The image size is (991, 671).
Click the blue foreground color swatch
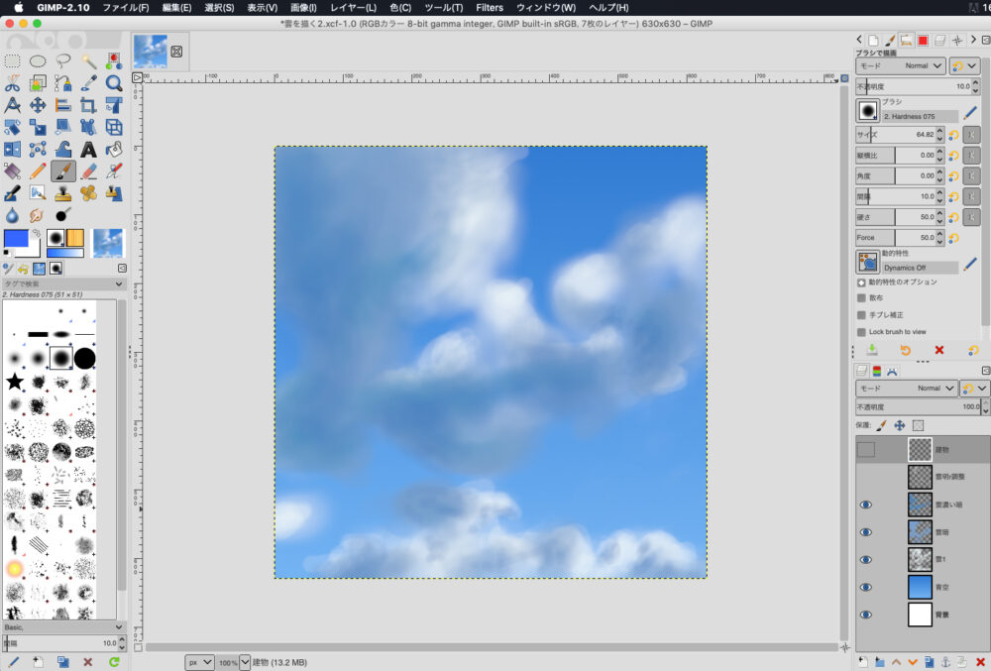[x=17, y=238]
